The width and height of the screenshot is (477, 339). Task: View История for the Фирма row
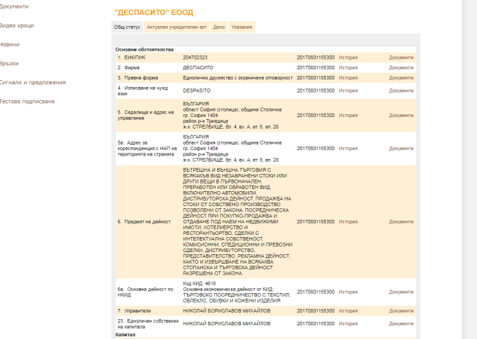click(x=348, y=68)
